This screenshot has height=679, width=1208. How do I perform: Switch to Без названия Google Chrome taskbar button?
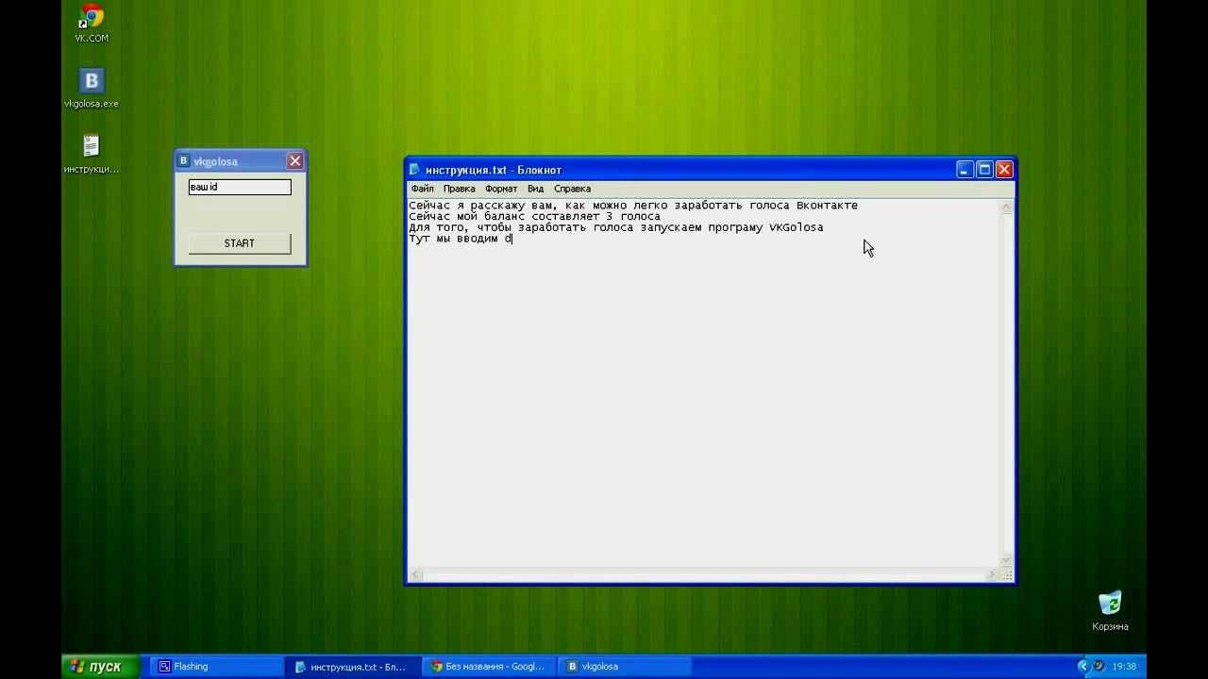click(x=489, y=667)
